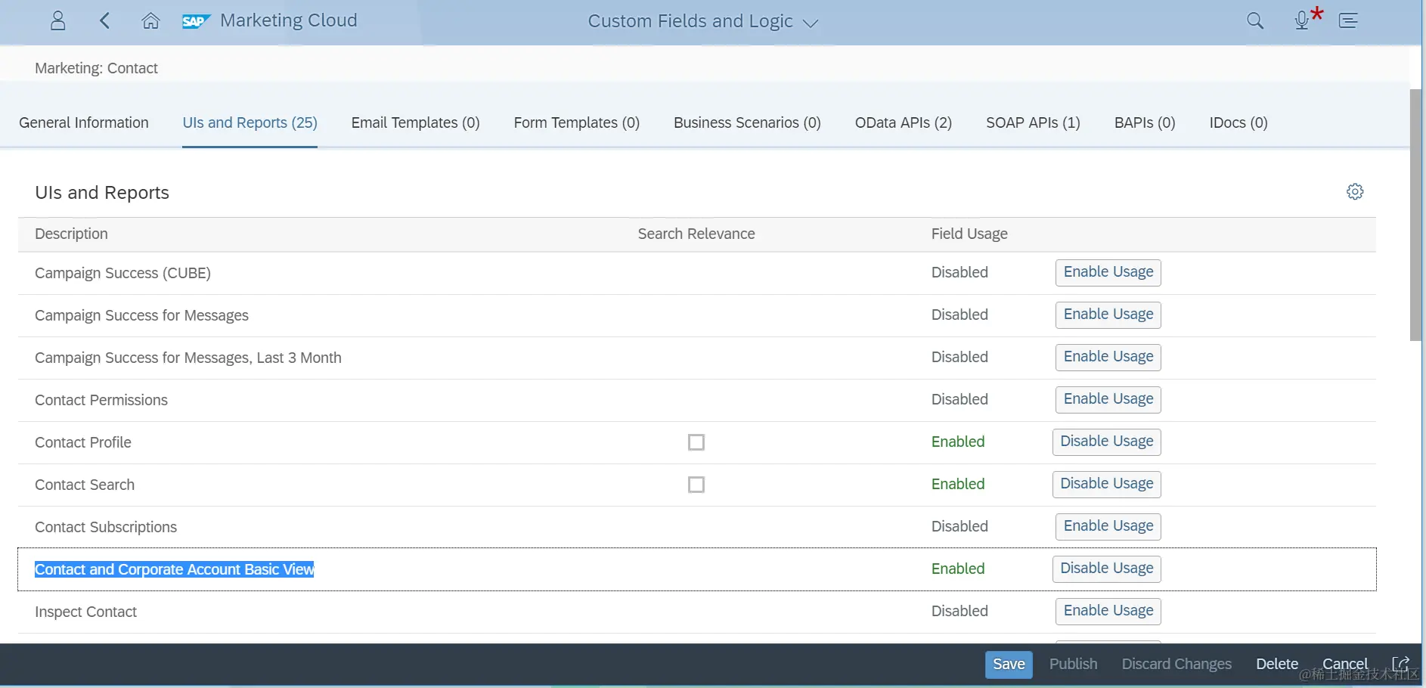Image resolution: width=1426 pixels, height=688 pixels.
Task: Activate the microphone voice input icon
Action: (x=1302, y=21)
